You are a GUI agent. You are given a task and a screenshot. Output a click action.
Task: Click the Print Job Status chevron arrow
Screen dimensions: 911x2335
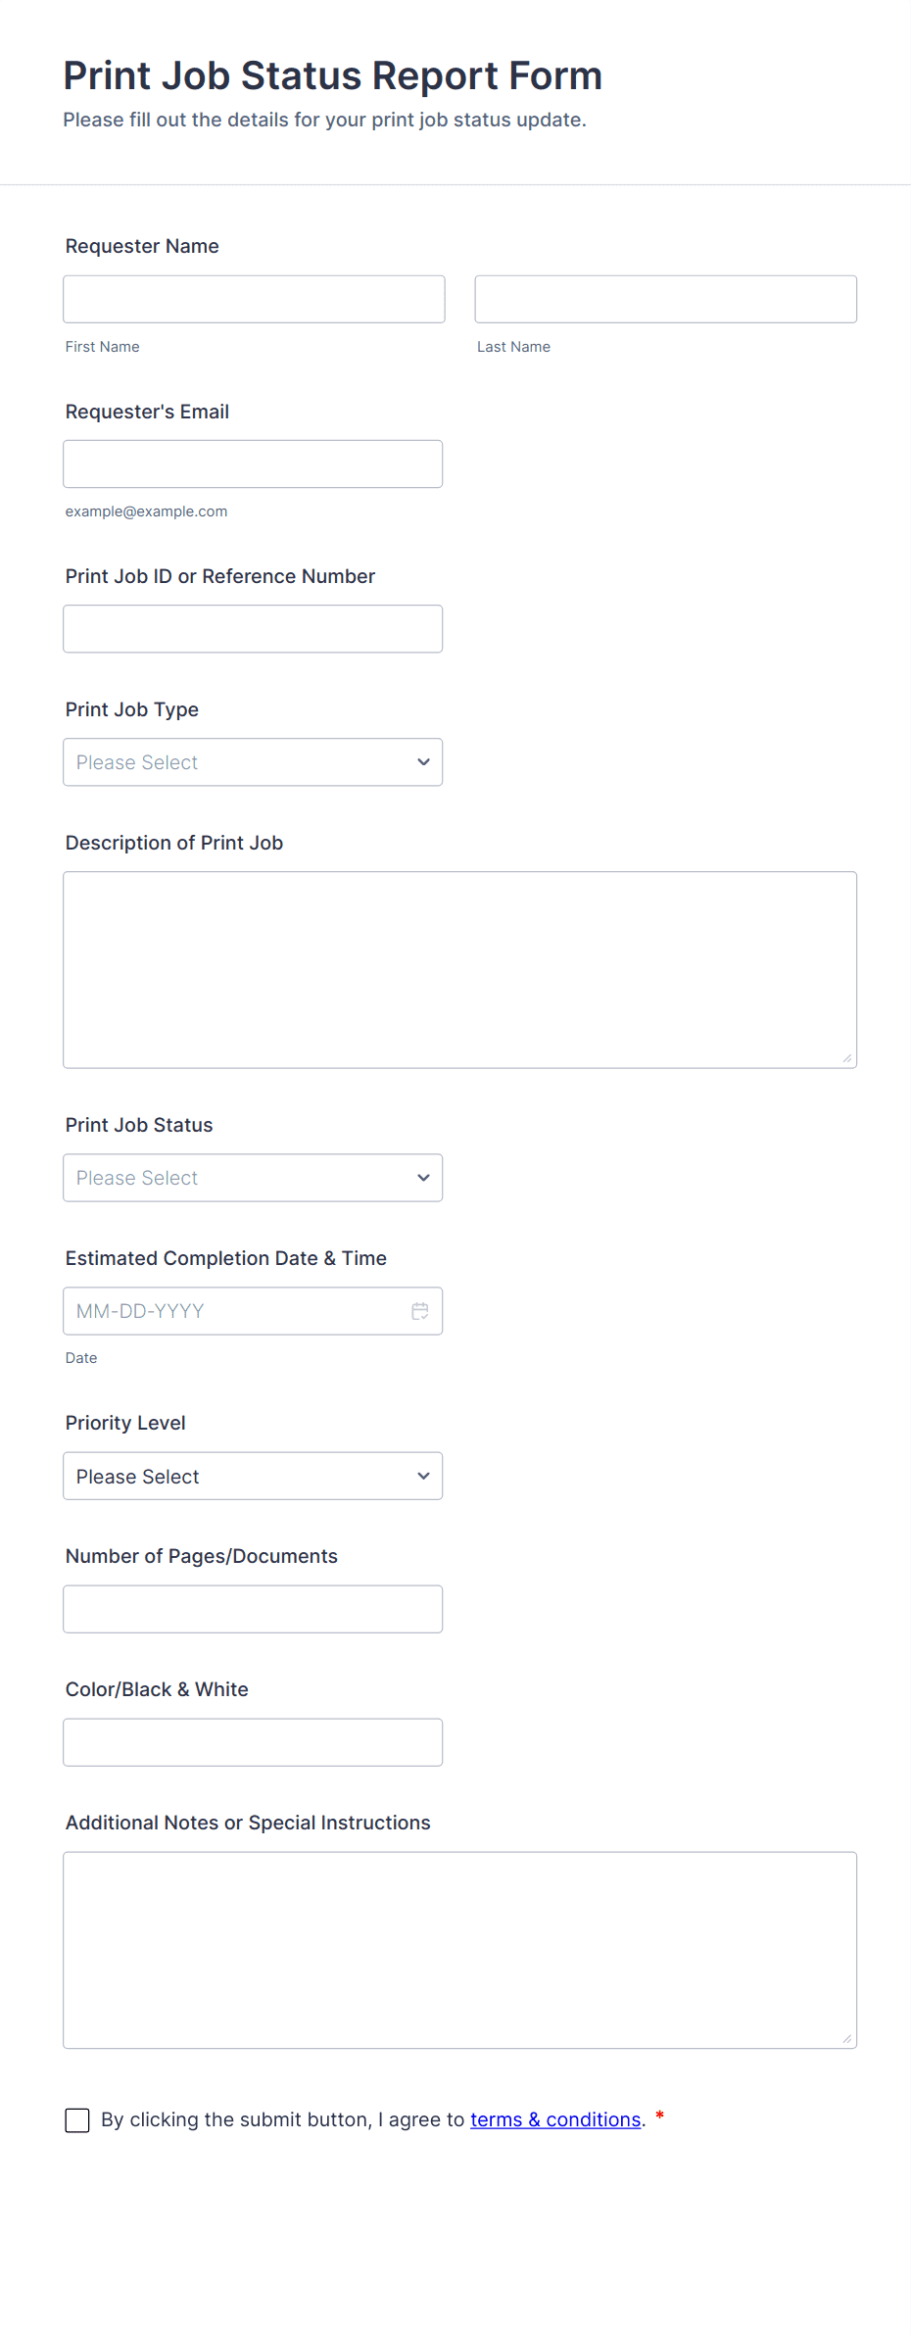pos(423,1178)
